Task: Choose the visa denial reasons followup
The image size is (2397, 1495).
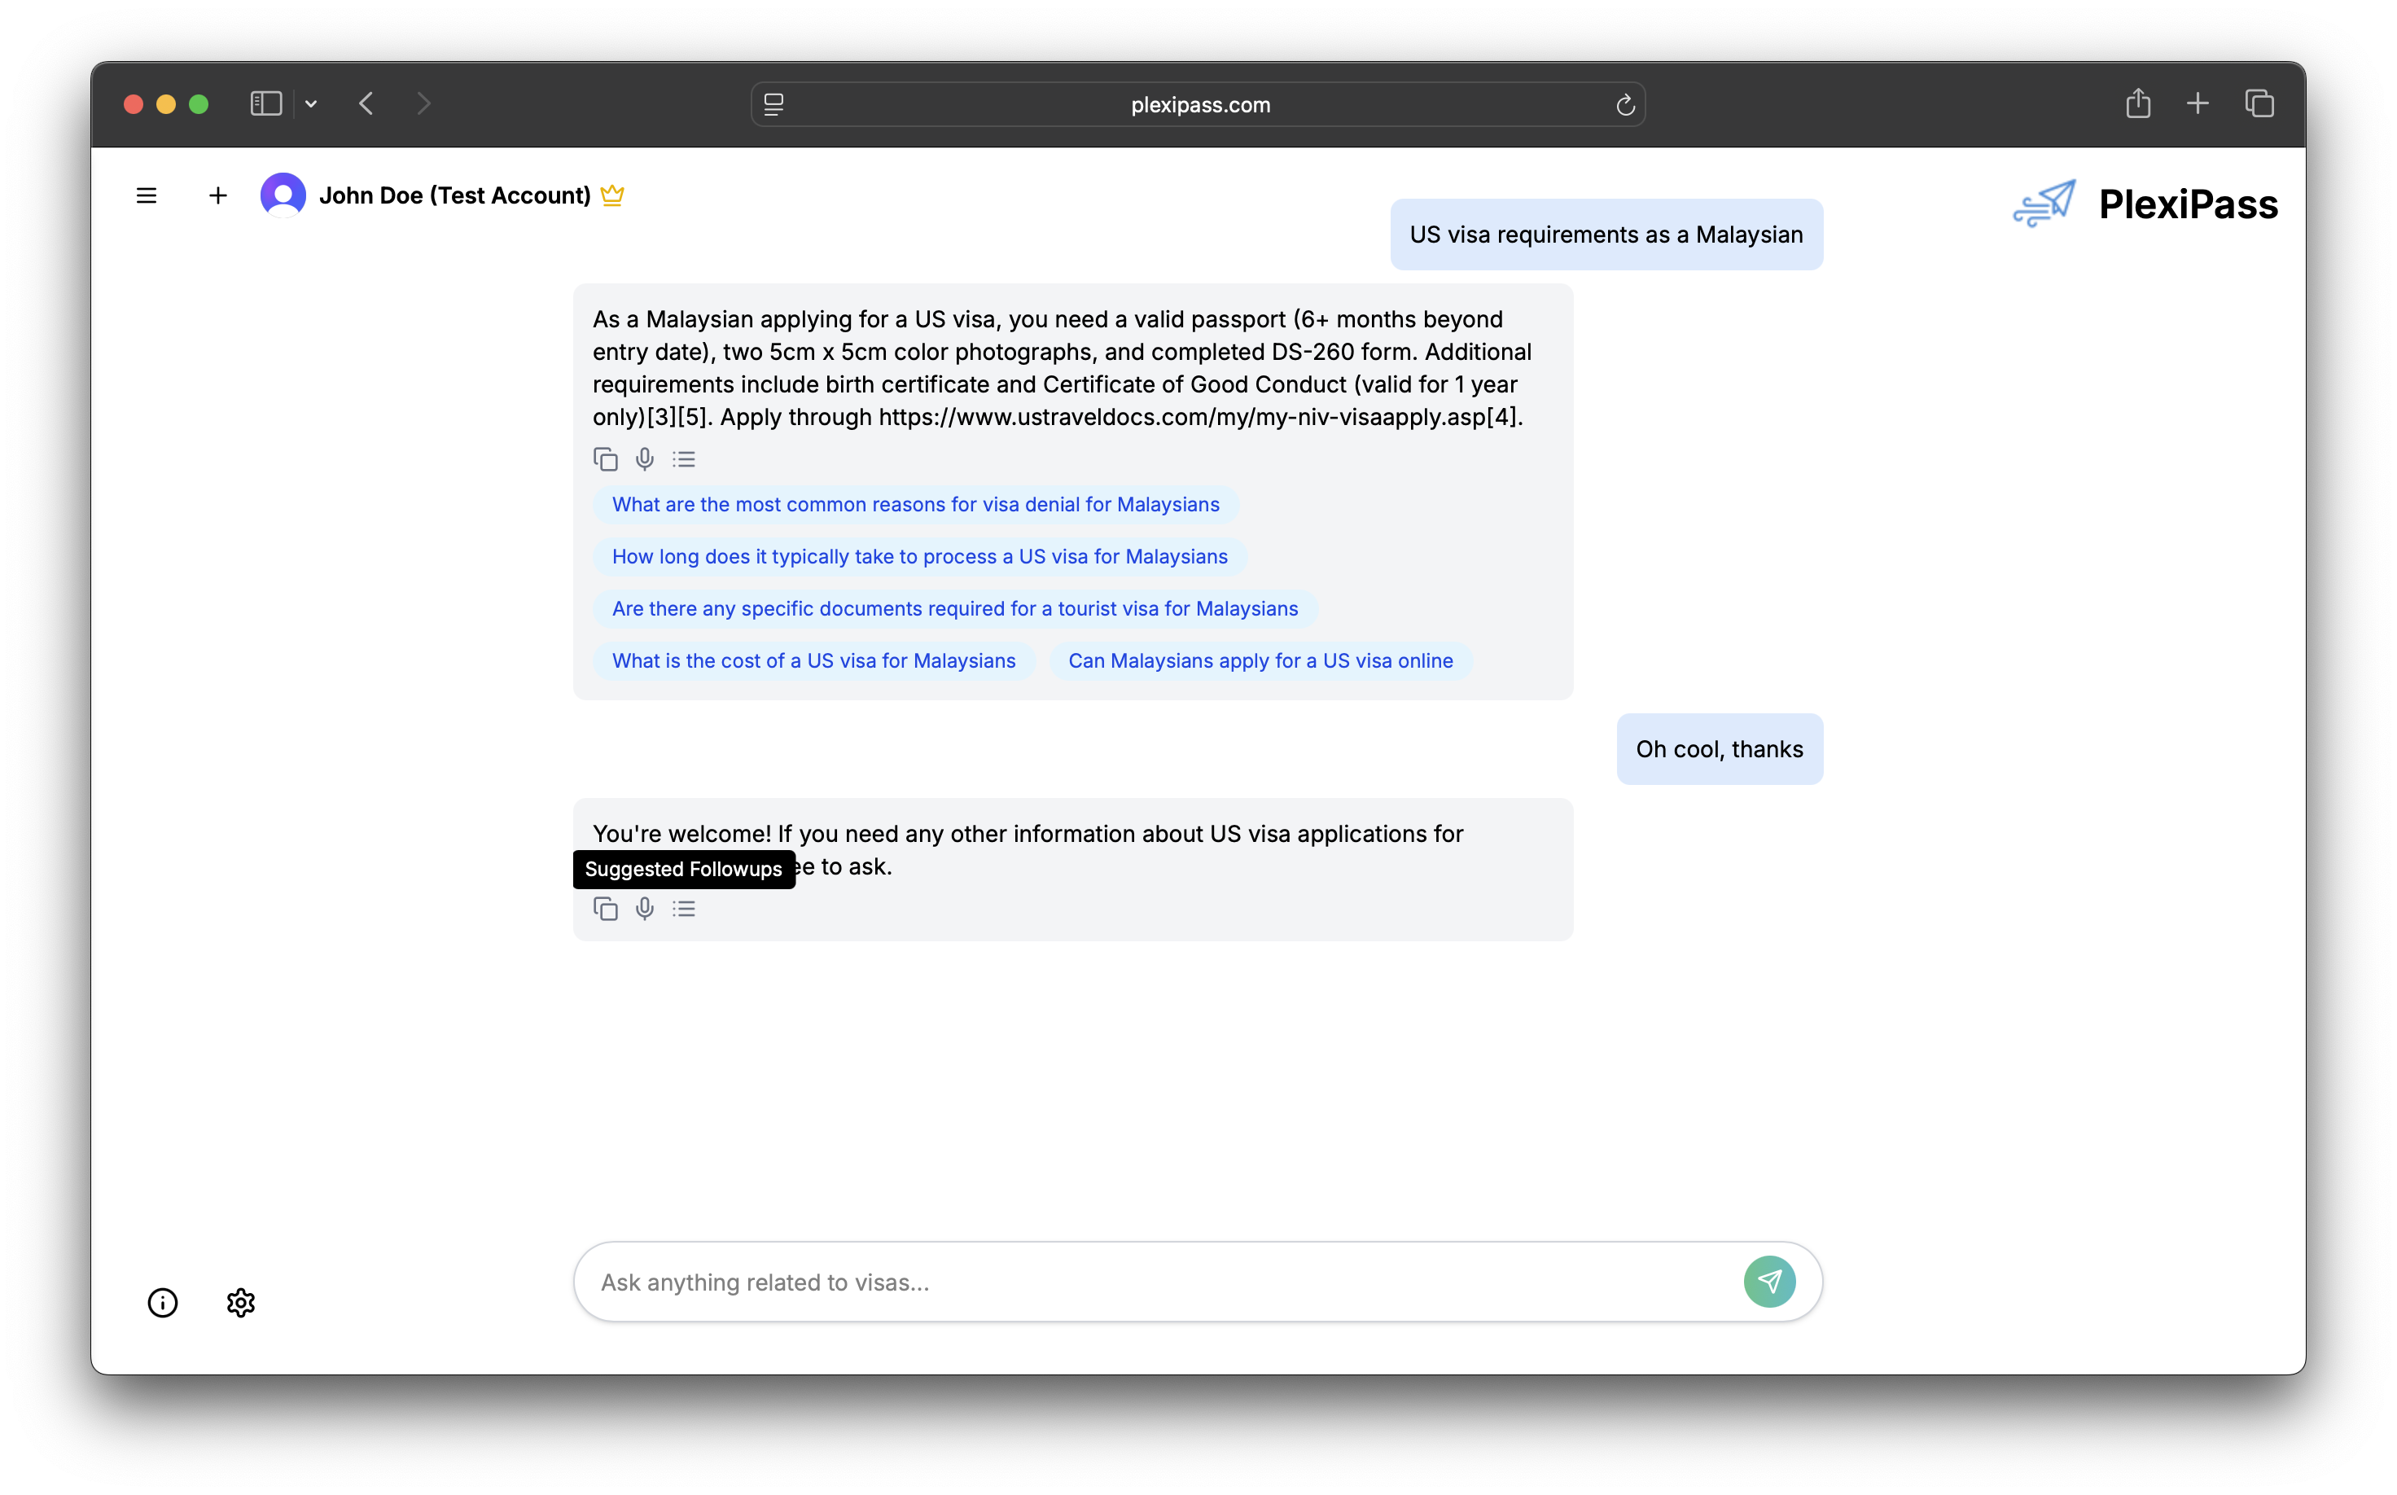Action: [x=914, y=504]
